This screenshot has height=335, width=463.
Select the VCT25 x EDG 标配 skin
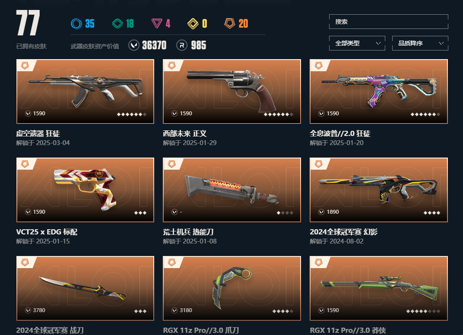85,190
